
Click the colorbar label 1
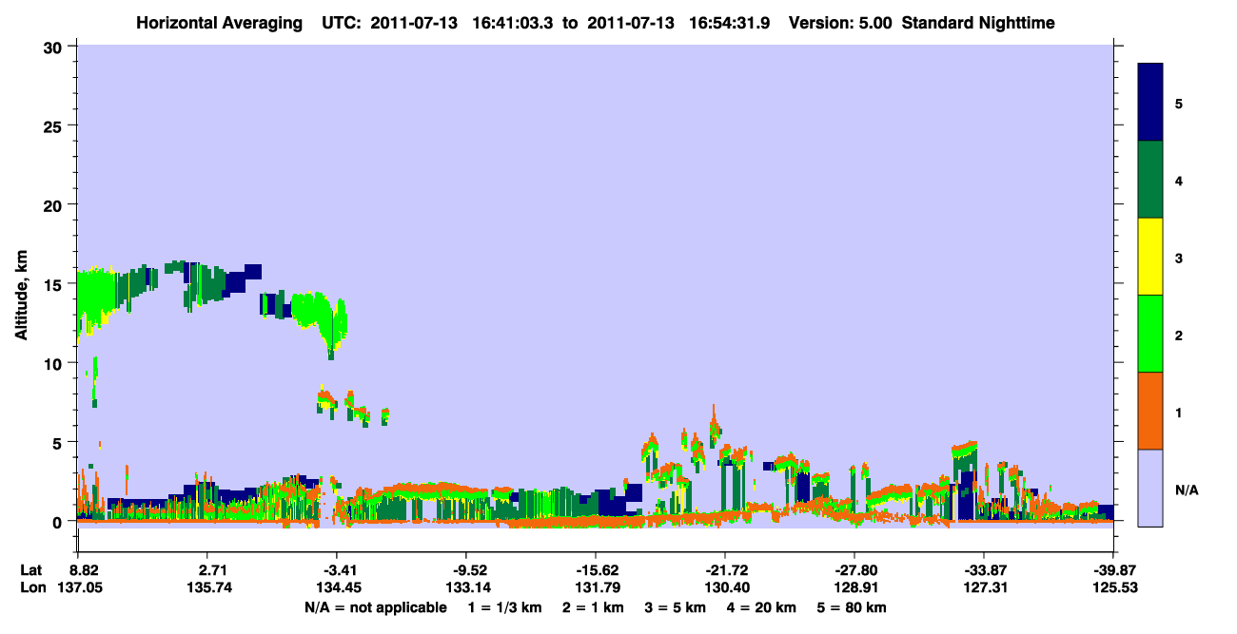[x=1179, y=413]
